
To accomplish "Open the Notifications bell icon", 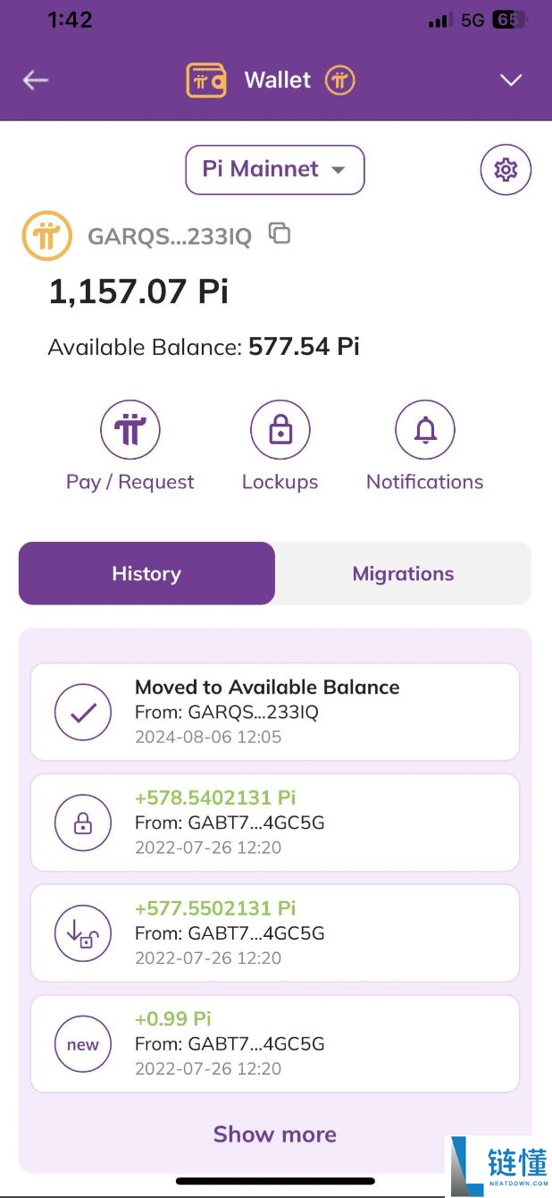I will point(425,430).
